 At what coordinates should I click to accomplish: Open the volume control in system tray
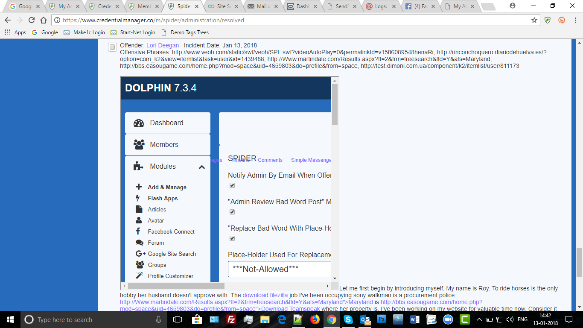click(509, 319)
